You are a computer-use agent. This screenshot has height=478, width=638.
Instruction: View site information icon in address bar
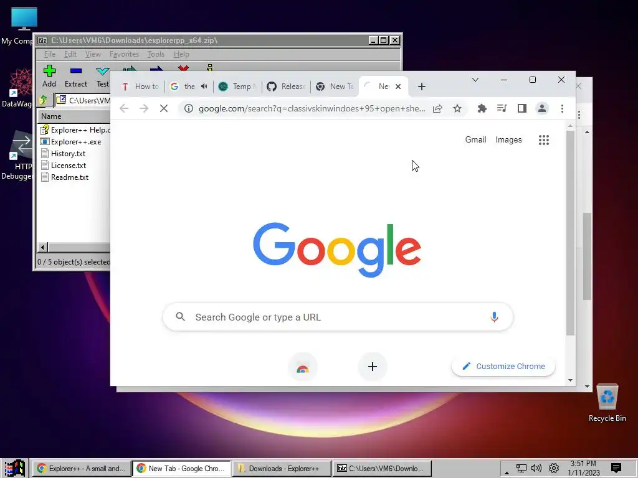[188, 108]
